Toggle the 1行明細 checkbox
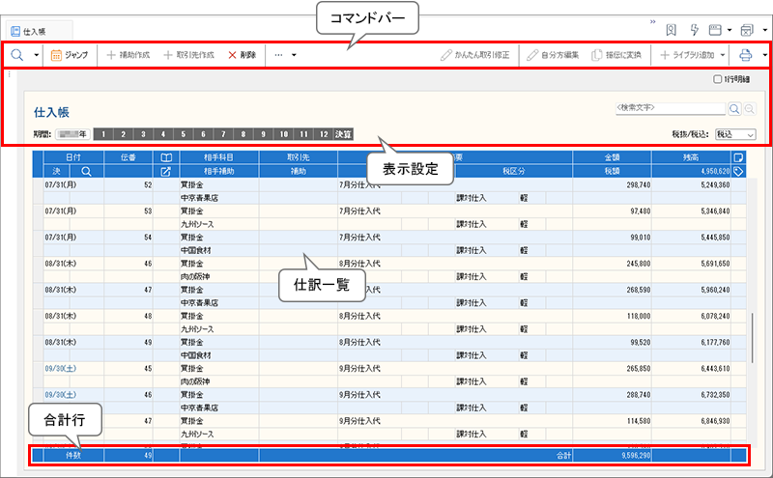 click(x=716, y=80)
